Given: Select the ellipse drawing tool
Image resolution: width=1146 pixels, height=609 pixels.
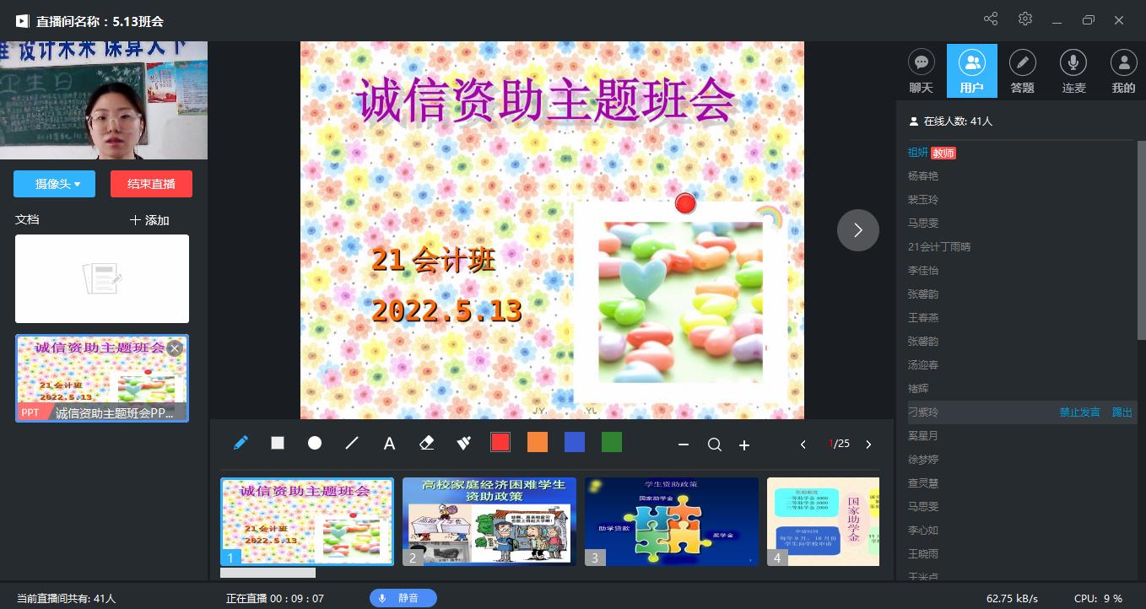Looking at the screenshot, I should tap(314, 442).
